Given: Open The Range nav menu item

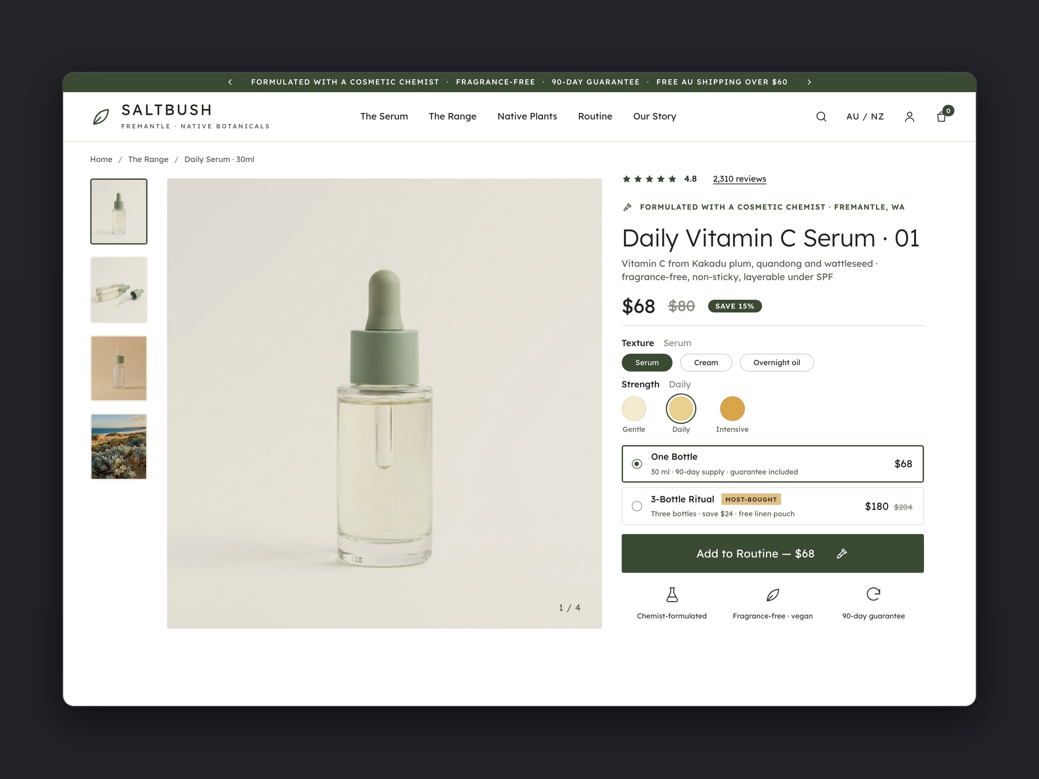Looking at the screenshot, I should click(452, 116).
